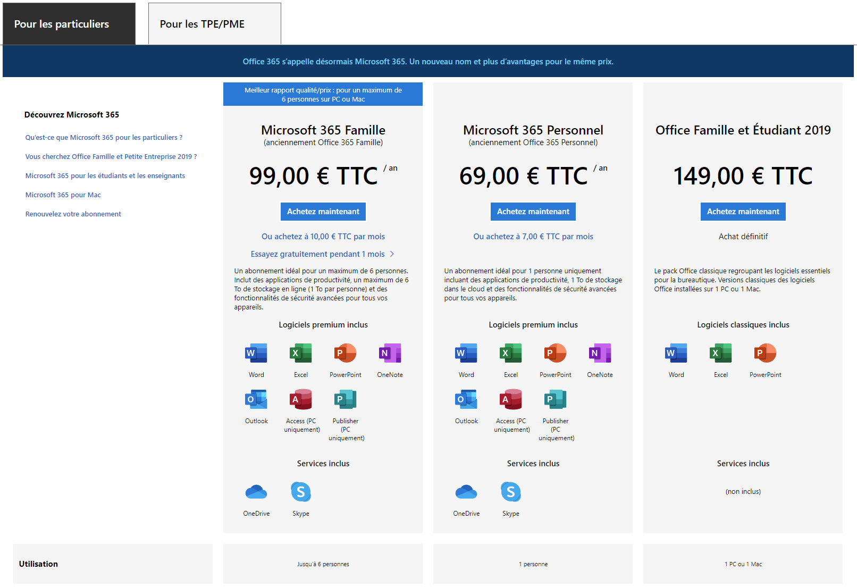This screenshot has width=857, height=588.
Task: Click the Découvrez Microsoft 365 heading
Action: 72,115
